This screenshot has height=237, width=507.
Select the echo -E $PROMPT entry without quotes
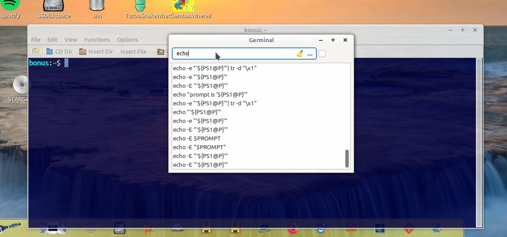pyautogui.click(x=197, y=138)
